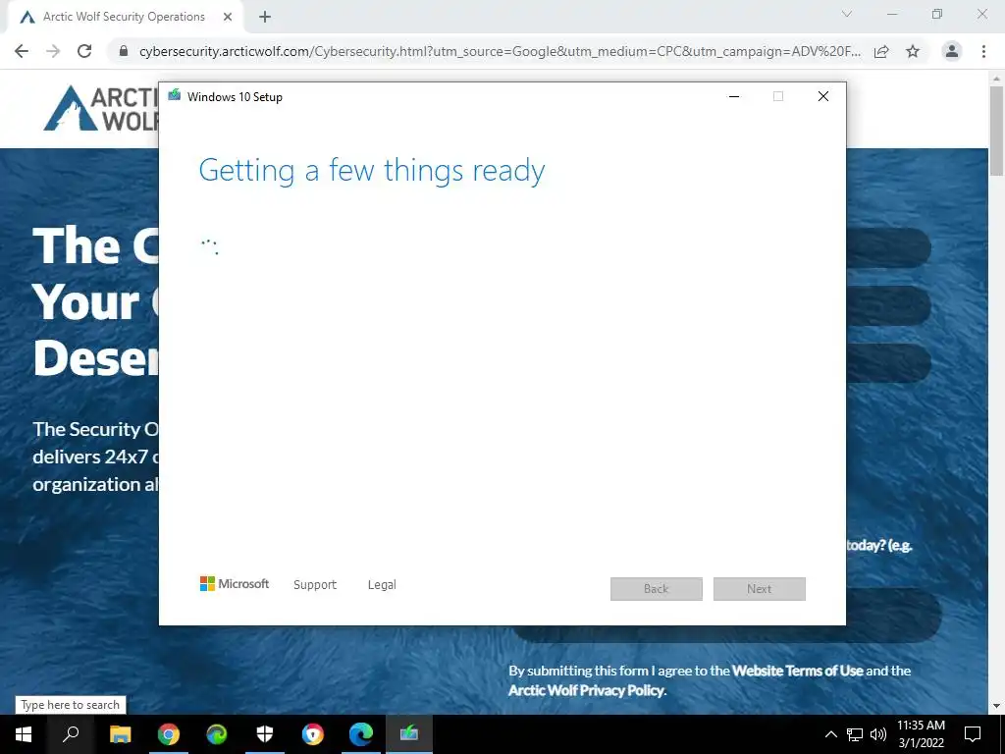Minimize the Windows 10 Setup dialog
Screen dimensions: 1005x754
pos(734,97)
